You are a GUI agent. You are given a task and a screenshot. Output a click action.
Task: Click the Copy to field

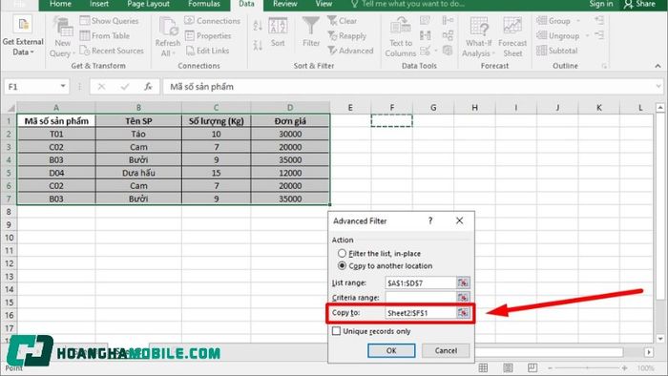420,313
